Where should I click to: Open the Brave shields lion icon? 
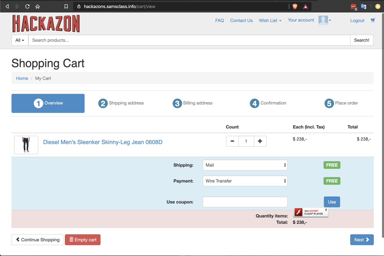[295, 6]
